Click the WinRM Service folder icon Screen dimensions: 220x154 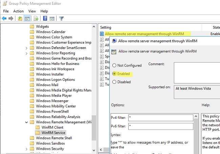click(x=38, y=133)
